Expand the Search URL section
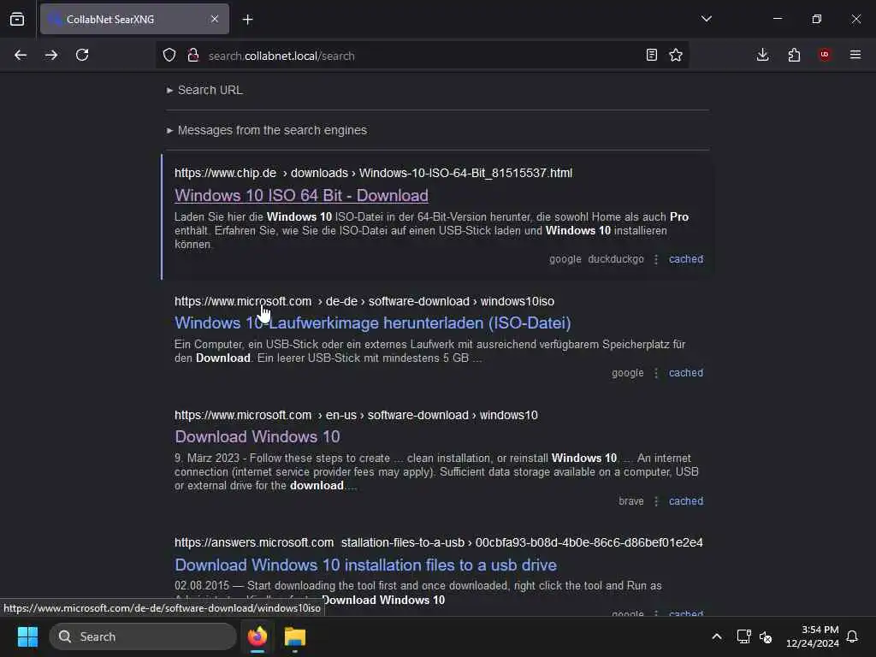This screenshot has width=876, height=657. pyautogui.click(x=204, y=90)
